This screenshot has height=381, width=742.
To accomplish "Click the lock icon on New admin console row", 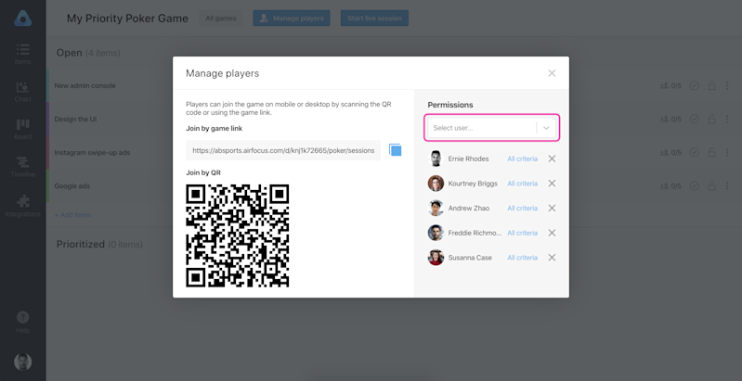I will (x=711, y=85).
